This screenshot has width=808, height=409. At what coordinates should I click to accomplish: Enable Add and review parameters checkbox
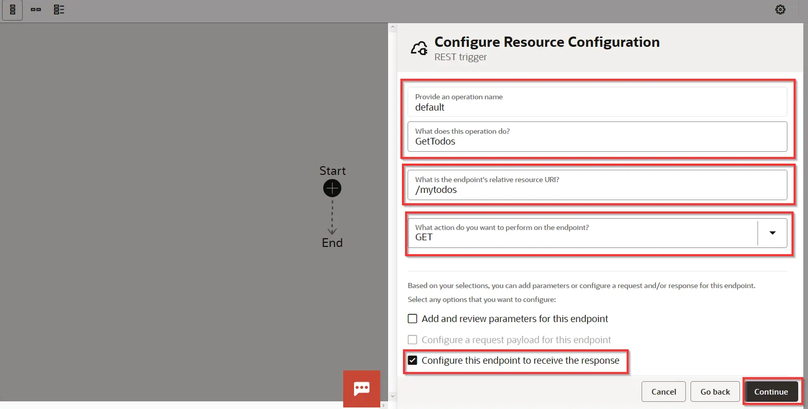point(413,319)
